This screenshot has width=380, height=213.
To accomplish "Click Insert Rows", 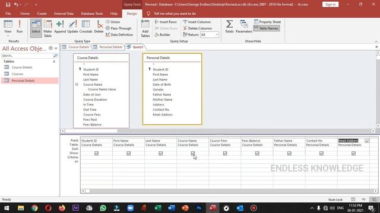I will pos(166,22).
